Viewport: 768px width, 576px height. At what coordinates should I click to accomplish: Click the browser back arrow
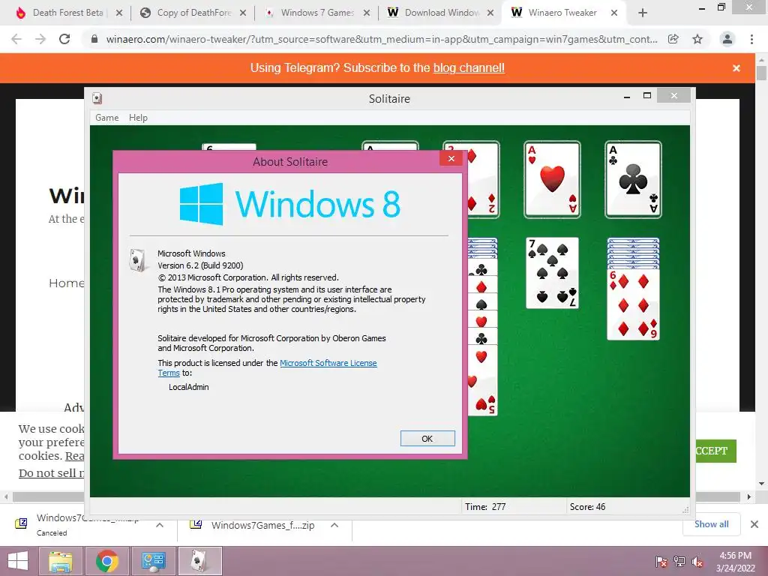tap(16, 39)
